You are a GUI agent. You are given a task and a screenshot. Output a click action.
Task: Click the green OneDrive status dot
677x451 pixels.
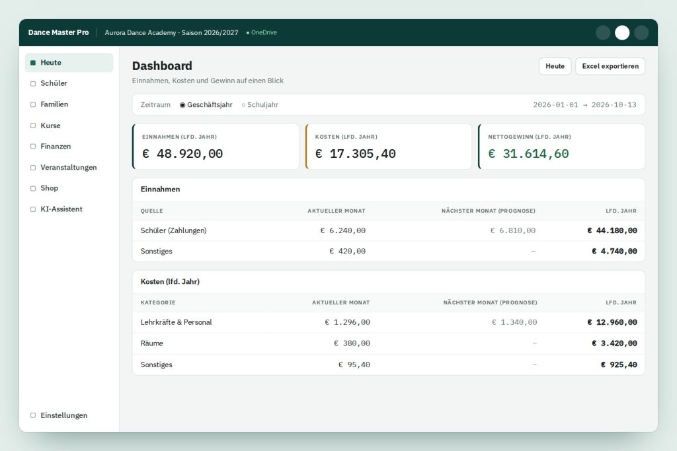(x=248, y=33)
